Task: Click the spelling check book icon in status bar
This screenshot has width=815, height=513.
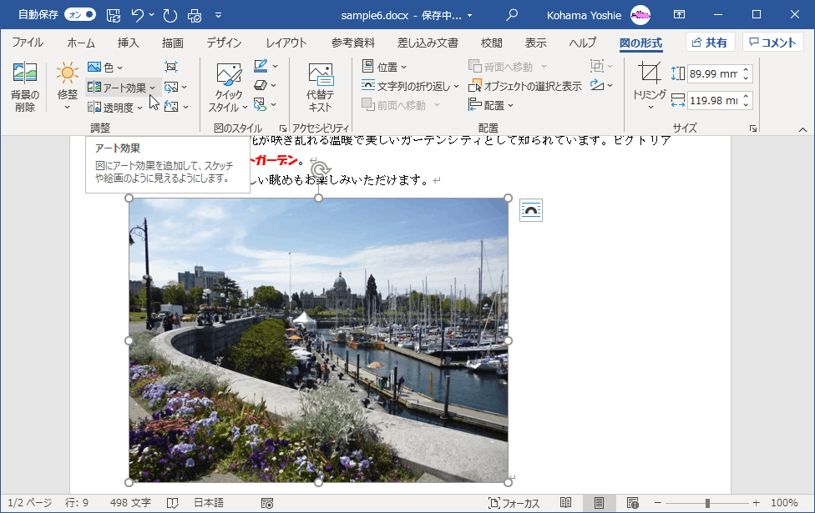Action: click(x=173, y=503)
